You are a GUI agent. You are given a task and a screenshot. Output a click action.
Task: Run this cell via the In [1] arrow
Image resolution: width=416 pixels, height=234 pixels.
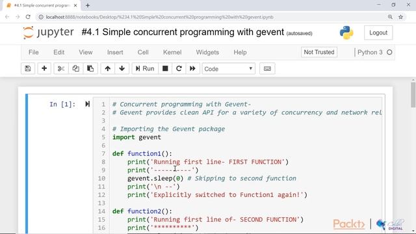coord(87,104)
